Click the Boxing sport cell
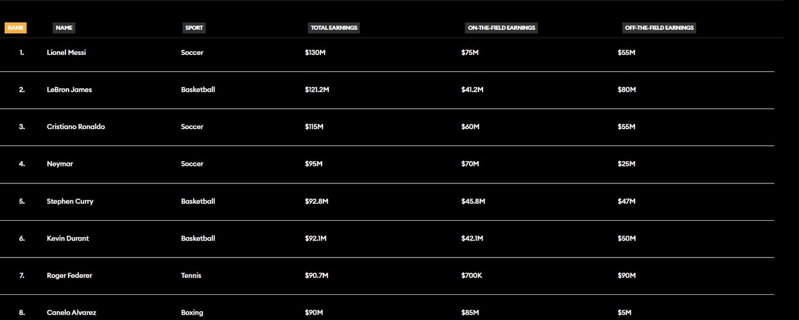 (192, 313)
